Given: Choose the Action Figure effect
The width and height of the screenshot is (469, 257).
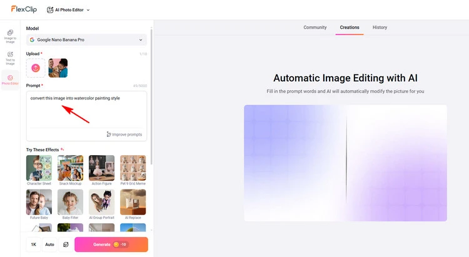Looking at the screenshot, I should coord(101,168).
